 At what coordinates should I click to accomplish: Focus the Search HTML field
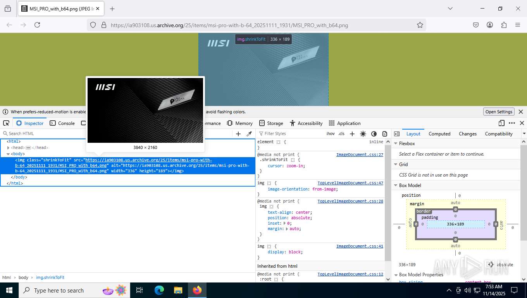(116, 133)
